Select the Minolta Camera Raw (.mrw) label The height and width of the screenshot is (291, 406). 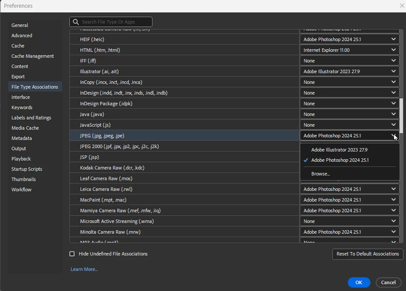110,232
